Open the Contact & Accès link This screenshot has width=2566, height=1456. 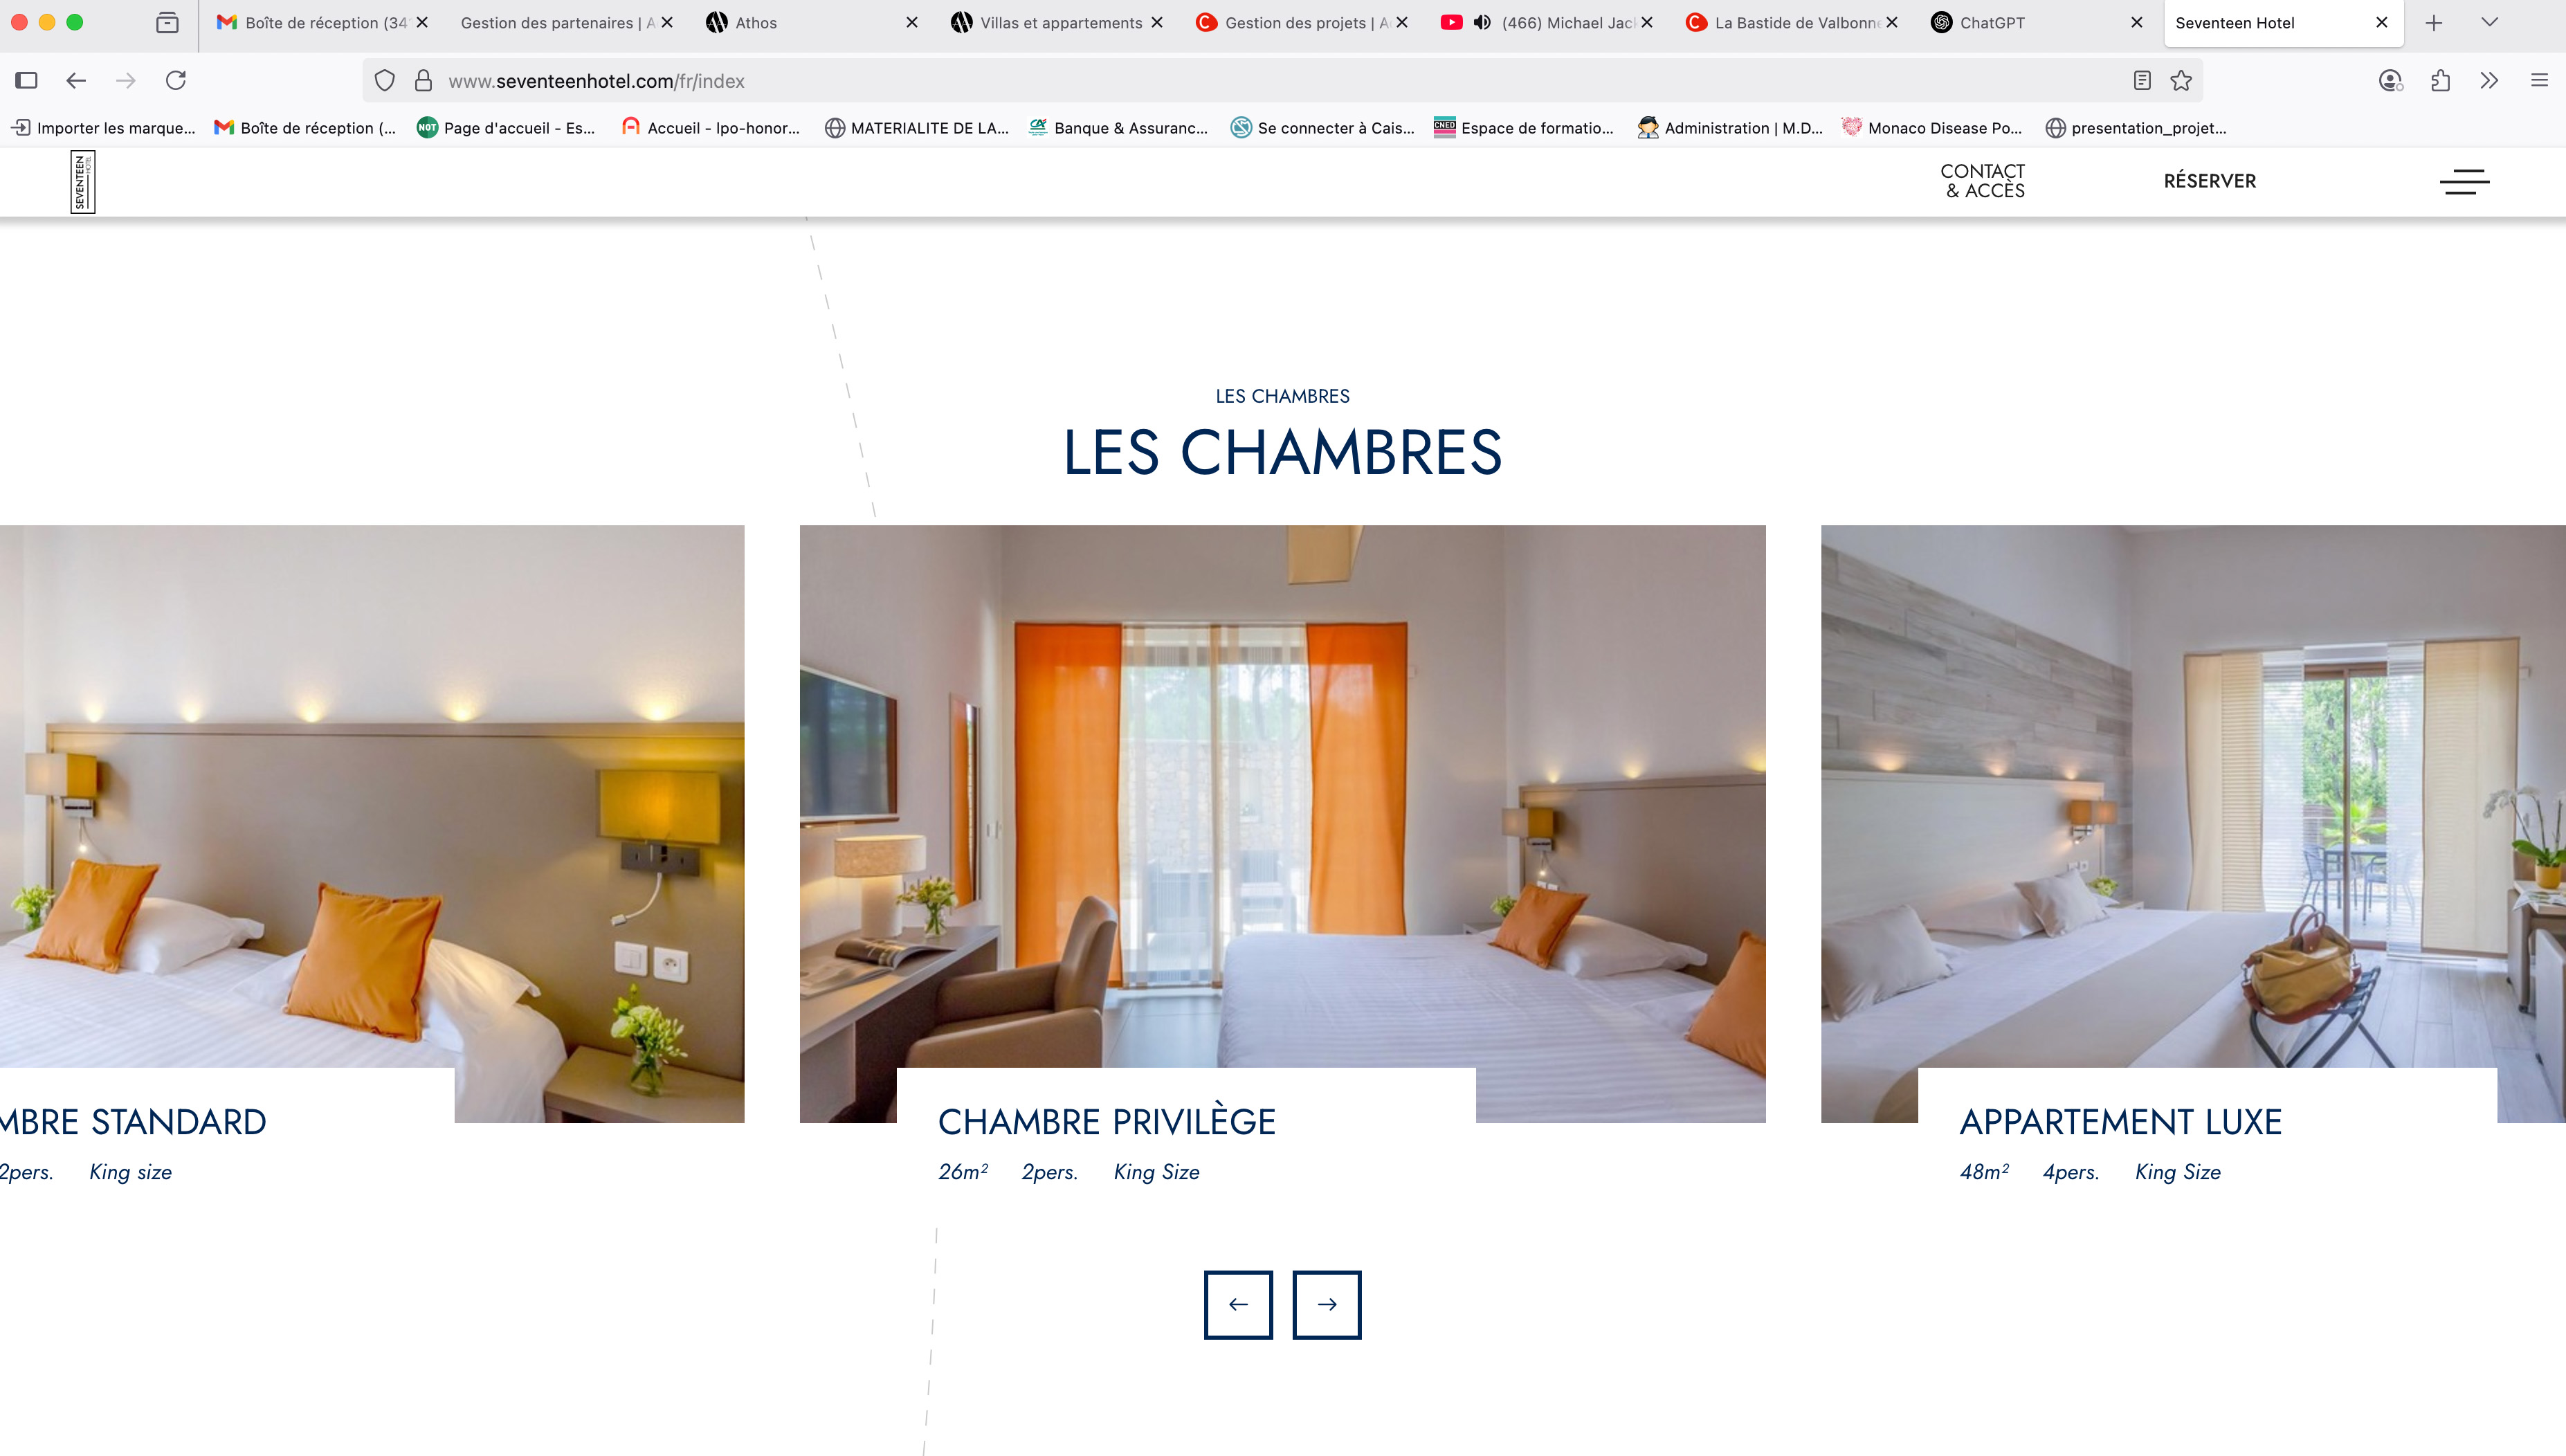point(1984,181)
